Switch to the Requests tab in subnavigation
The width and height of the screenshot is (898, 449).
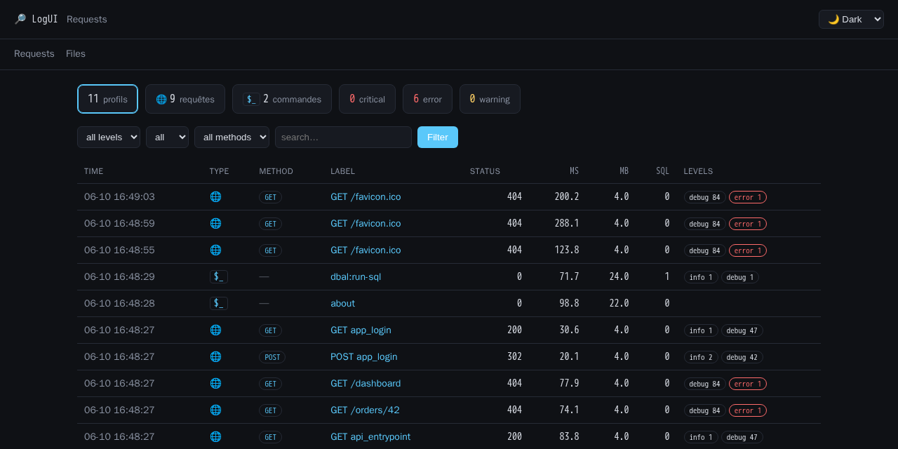click(34, 53)
